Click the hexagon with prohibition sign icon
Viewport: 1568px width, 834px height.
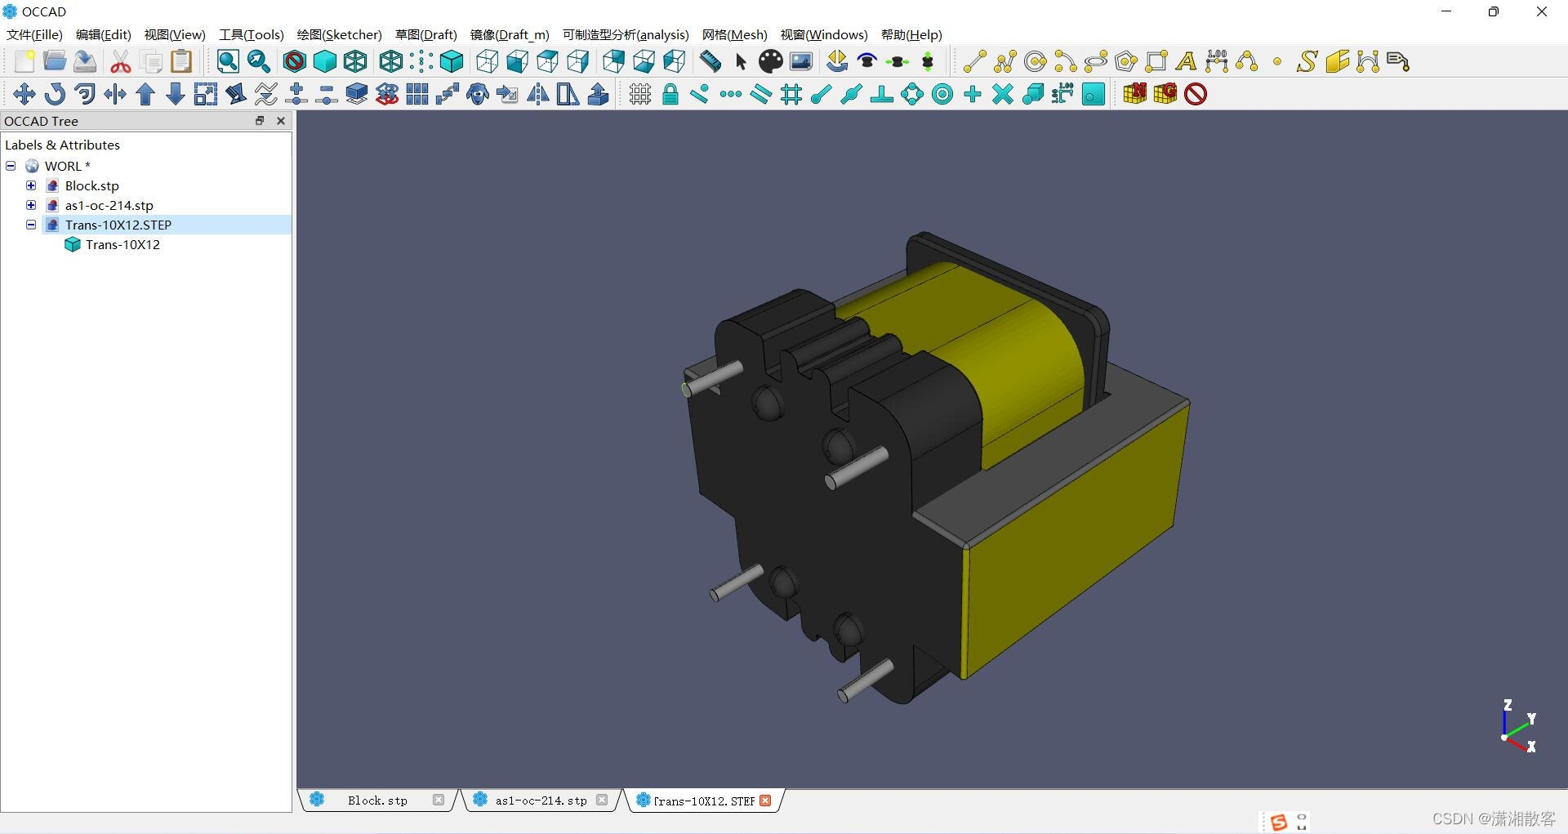click(x=295, y=61)
